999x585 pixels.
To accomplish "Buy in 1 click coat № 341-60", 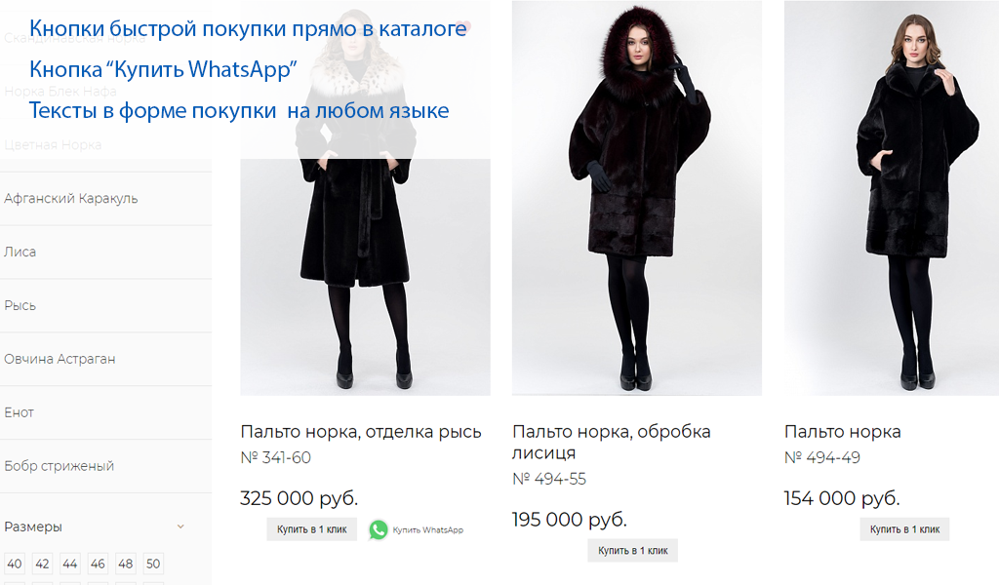I will coord(311,529).
